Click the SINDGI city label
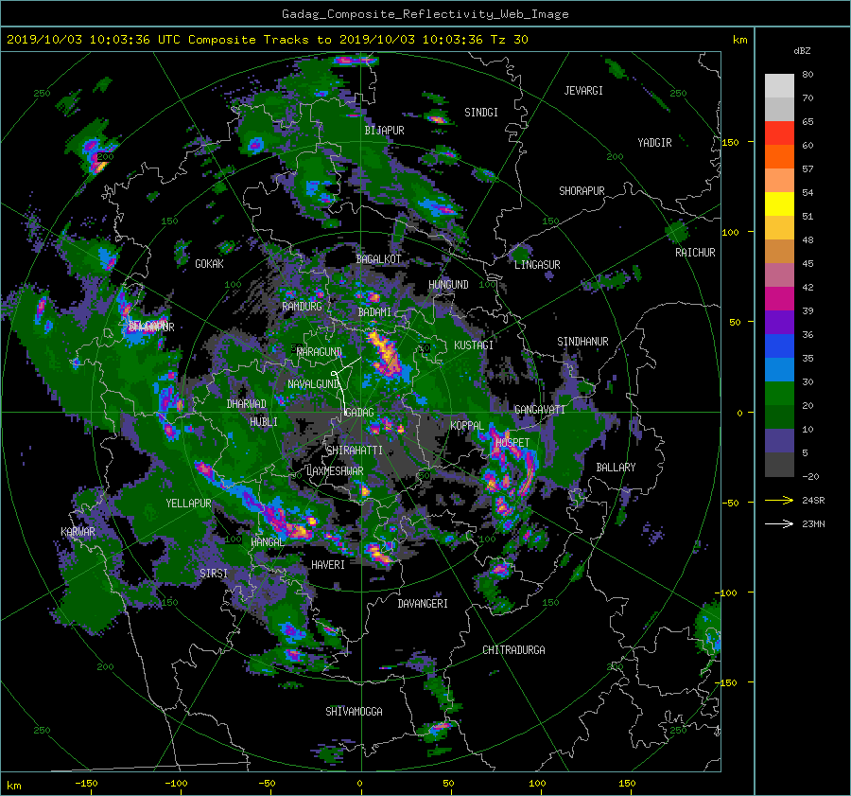 [481, 113]
